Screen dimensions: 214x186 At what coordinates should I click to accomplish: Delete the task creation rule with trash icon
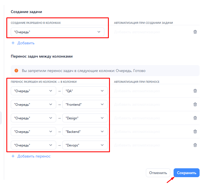click(195, 32)
